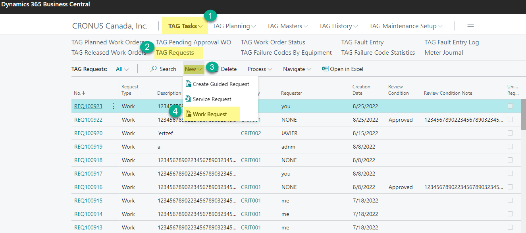Click 'ertzef description cell
This screenshot has height=233, width=526.
point(165,133)
